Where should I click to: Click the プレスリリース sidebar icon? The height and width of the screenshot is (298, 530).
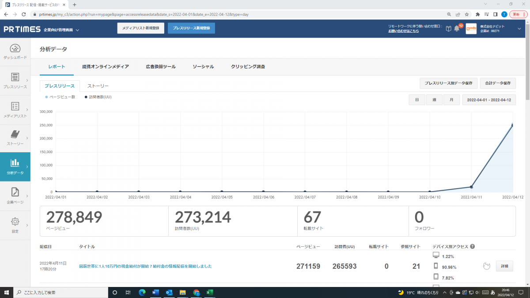(15, 78)
